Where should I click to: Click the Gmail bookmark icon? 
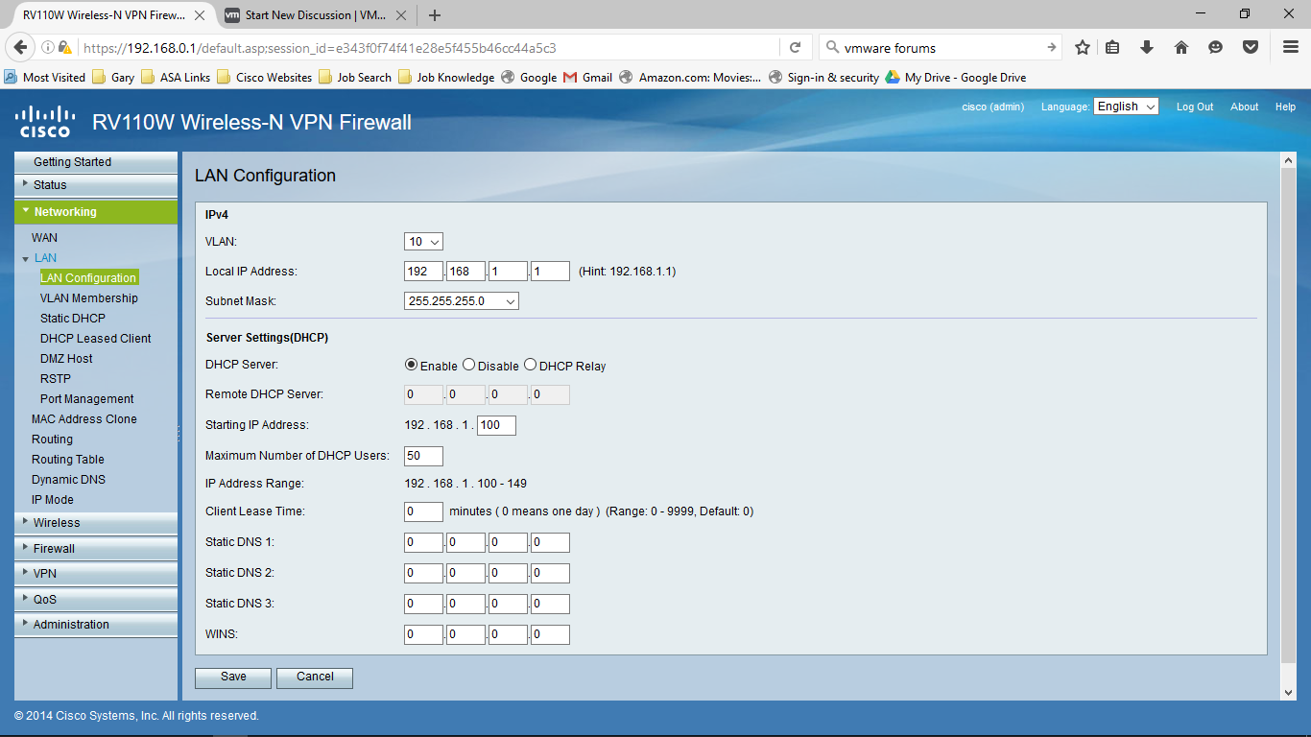(570, 77)
